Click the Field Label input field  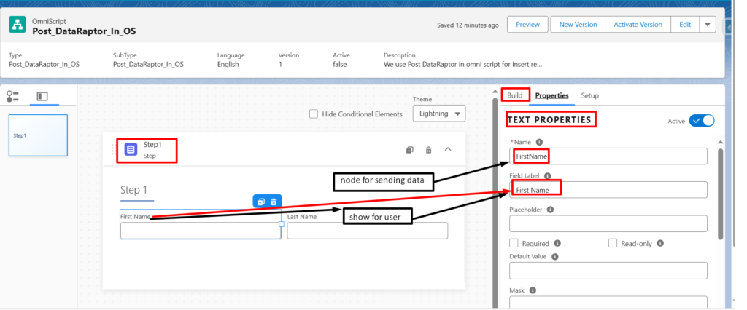[x=608, y=190]
